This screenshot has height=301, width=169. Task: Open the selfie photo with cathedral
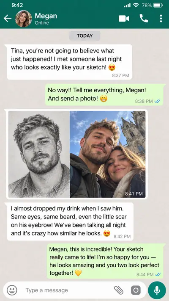pyautogui.click(x=107, y=154)
